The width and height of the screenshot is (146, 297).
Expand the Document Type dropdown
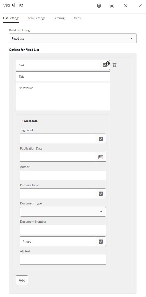point(63,212)
